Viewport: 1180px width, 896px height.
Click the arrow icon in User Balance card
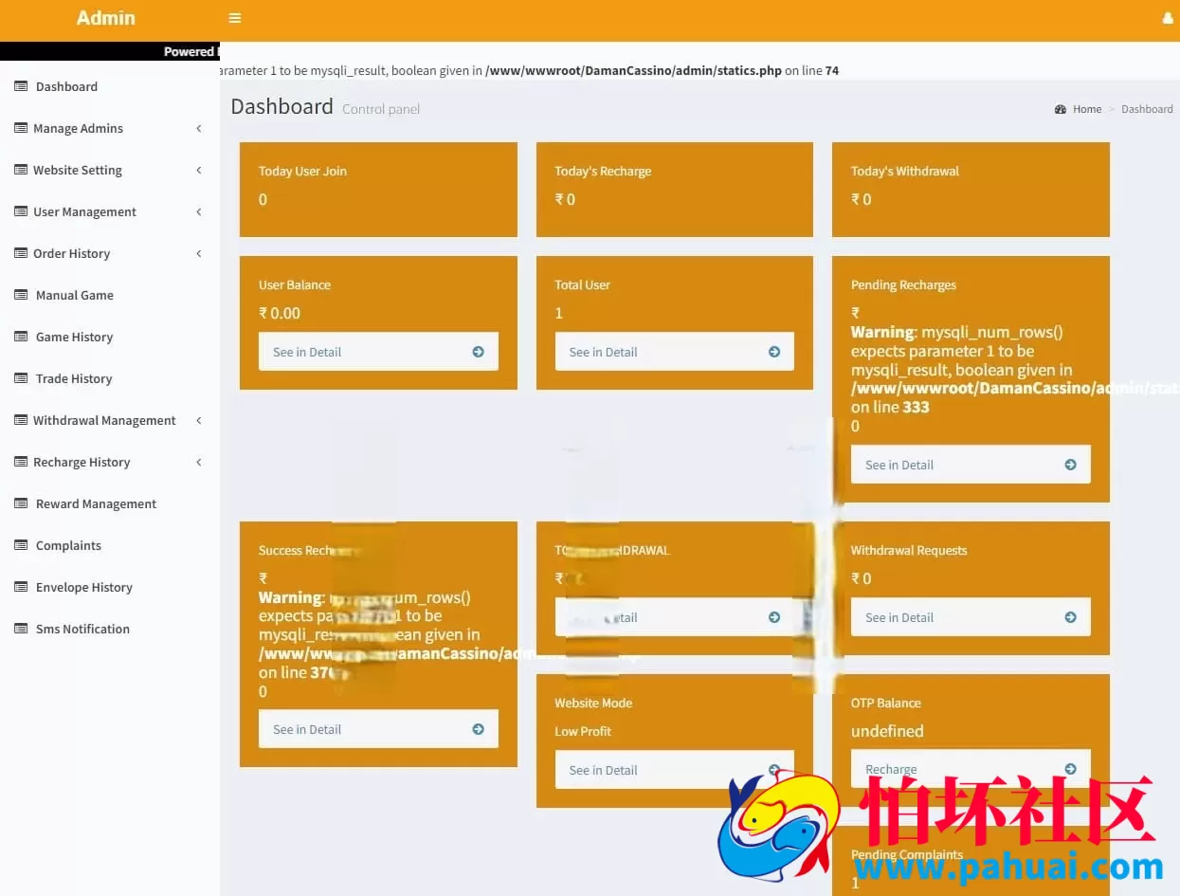coord(478,352)
